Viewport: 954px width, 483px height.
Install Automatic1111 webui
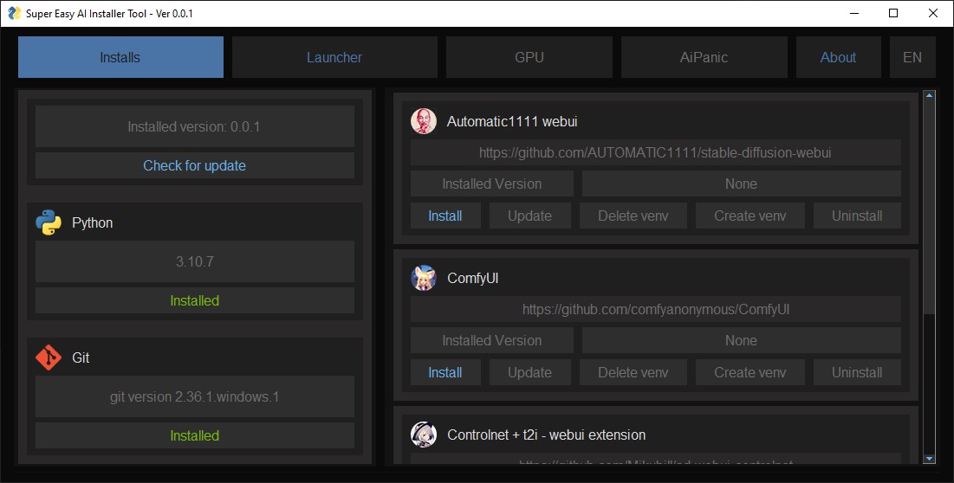pos(445,216)
